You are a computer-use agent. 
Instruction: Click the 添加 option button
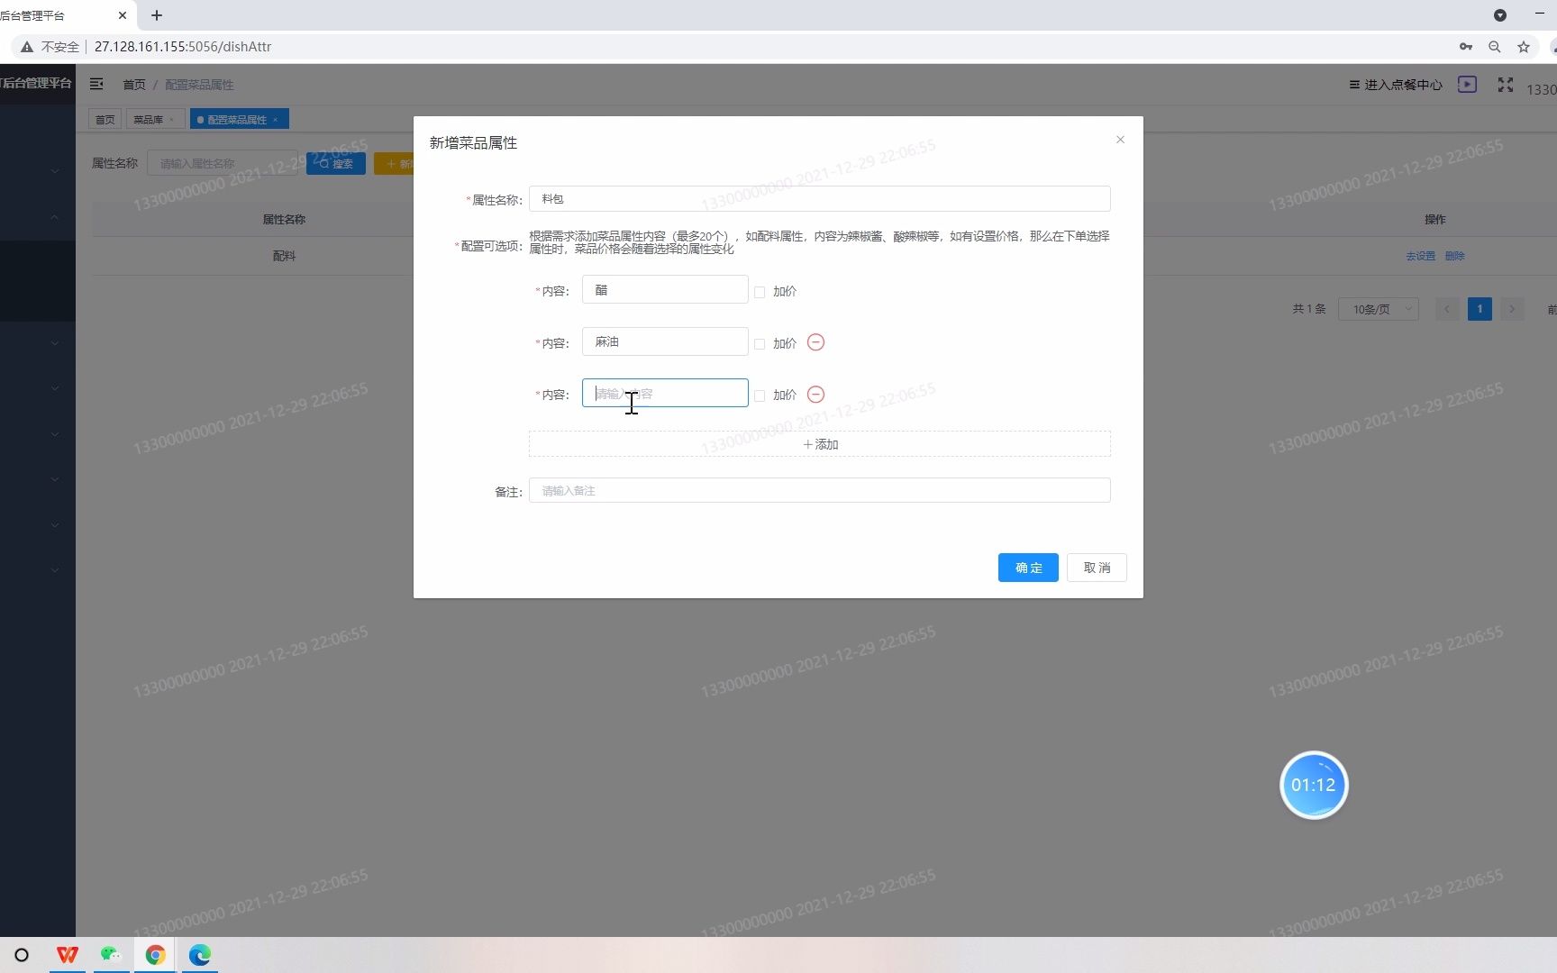coord(819,444)
